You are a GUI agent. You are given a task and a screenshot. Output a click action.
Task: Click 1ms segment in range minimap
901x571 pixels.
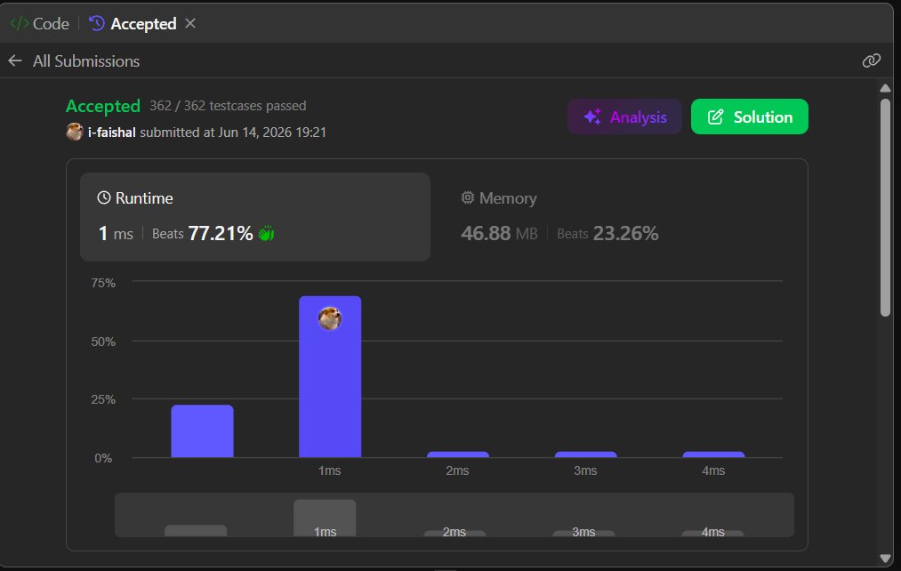325,519
